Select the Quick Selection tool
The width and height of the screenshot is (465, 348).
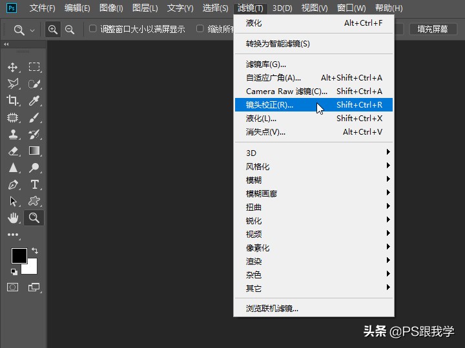[x=34, y=84]
